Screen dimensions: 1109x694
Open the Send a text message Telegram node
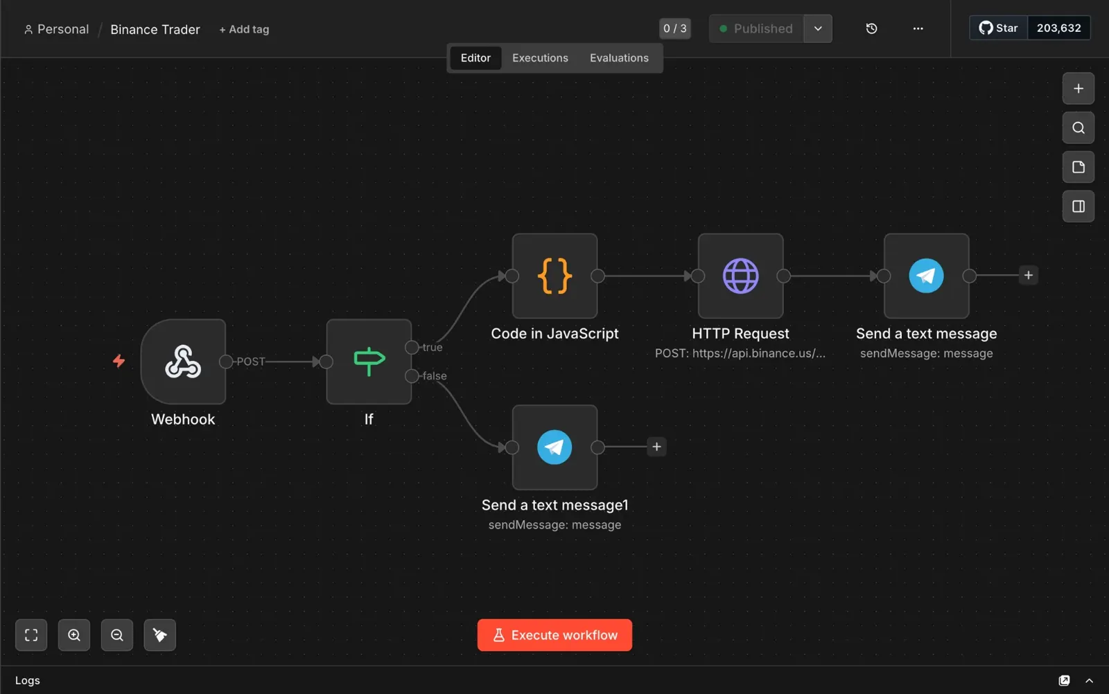[x=926, y=276]
